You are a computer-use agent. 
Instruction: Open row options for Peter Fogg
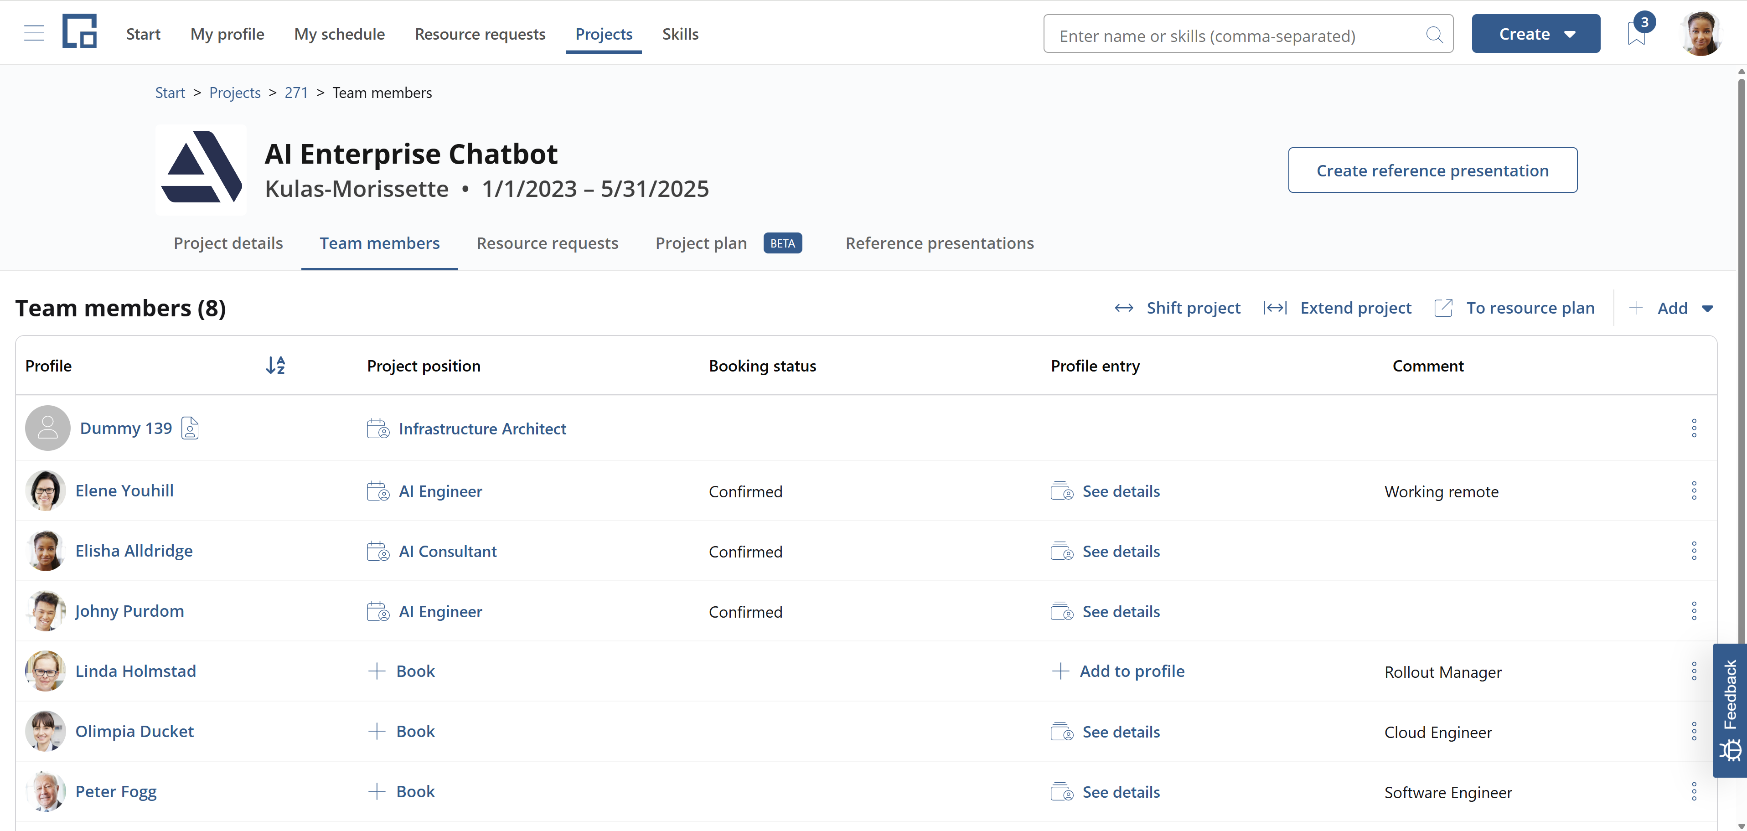pyautogui.click(x=1694, y=792)
